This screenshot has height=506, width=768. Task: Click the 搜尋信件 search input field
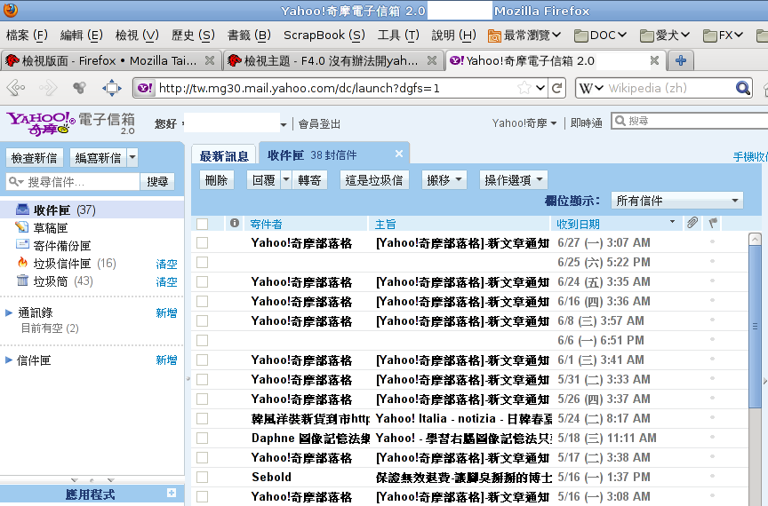point(73,181)
